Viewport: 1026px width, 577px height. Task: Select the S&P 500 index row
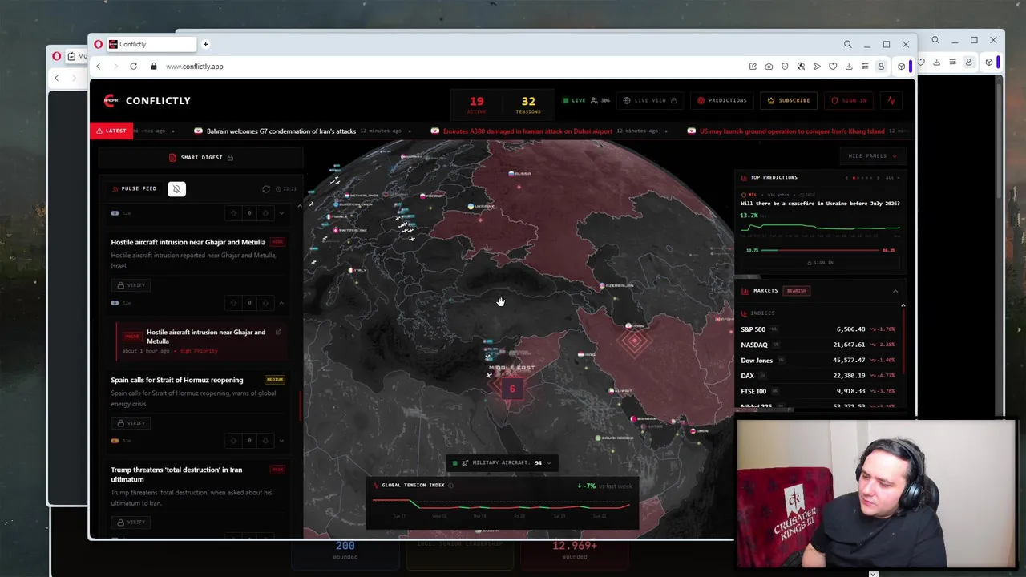(818, 329)
